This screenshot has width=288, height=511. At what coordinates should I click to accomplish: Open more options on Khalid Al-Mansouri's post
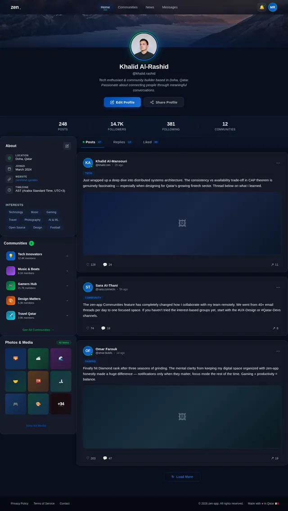point(278,163)
